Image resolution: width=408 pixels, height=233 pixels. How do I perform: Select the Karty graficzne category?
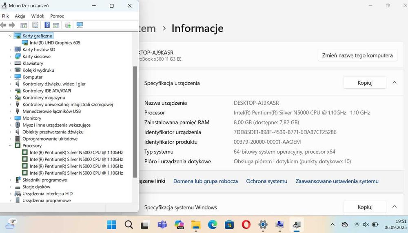[37, 36]
